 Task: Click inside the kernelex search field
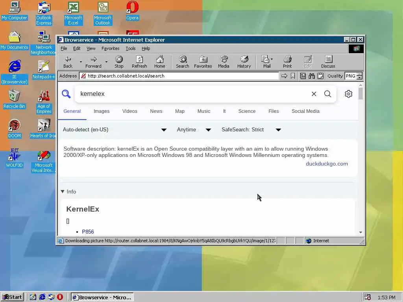(x=193, y=94)
